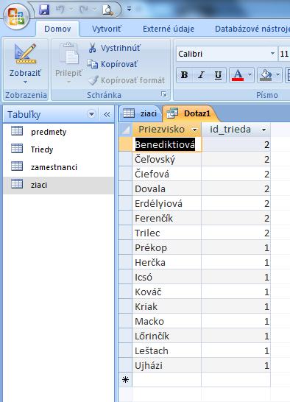Screen dimensions: 290x402
Task: Customize the Quick Access Toolbar dropdown
Action: (x=130, y=10)
